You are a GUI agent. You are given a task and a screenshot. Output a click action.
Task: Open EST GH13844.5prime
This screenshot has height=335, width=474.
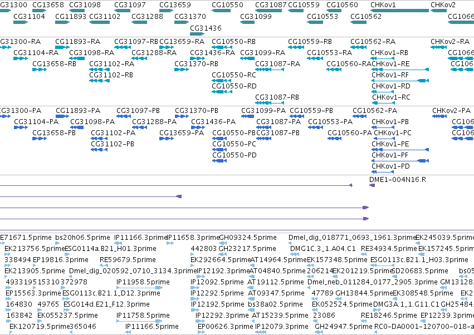[364, 293]
